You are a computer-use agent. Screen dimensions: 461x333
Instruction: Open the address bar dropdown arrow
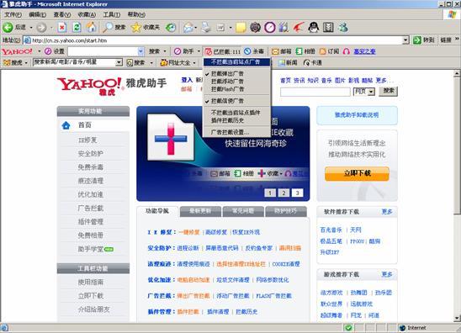coord(405,40)
